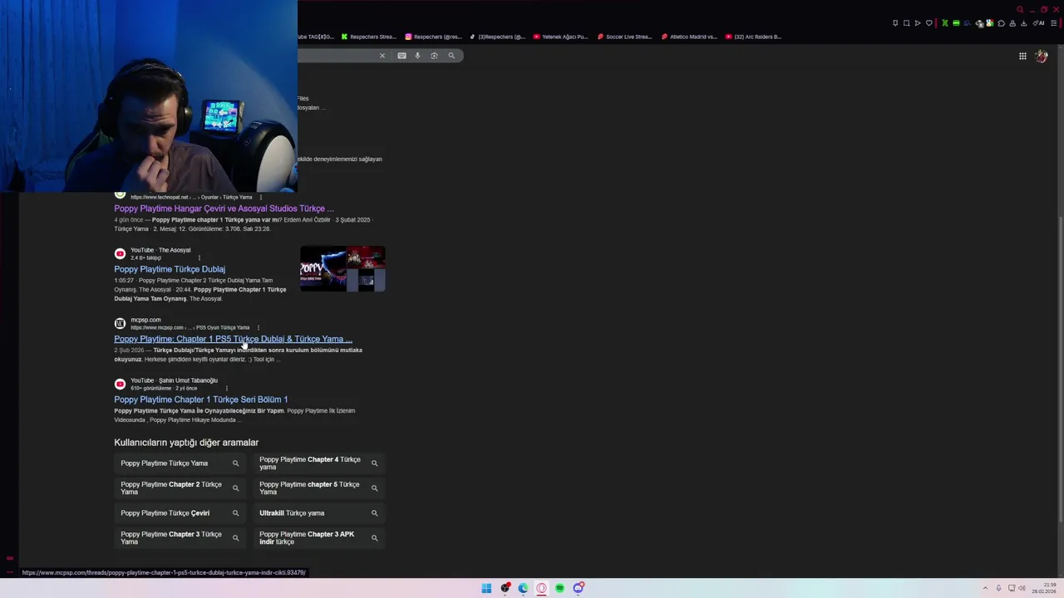Open options menu for Şahin Umut Tabanoğlu result
This screenshot has height=598, width=1064.
(x=226, y=388)
